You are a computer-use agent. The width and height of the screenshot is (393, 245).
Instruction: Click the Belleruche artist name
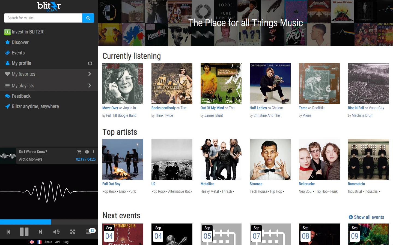click(x=307, y=184)
